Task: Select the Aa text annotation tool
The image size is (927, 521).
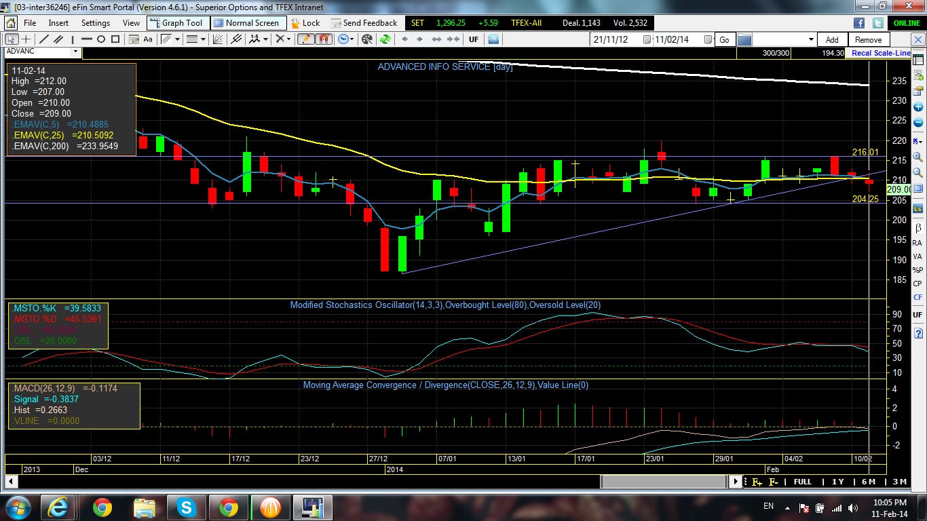Action: (148, 39)
